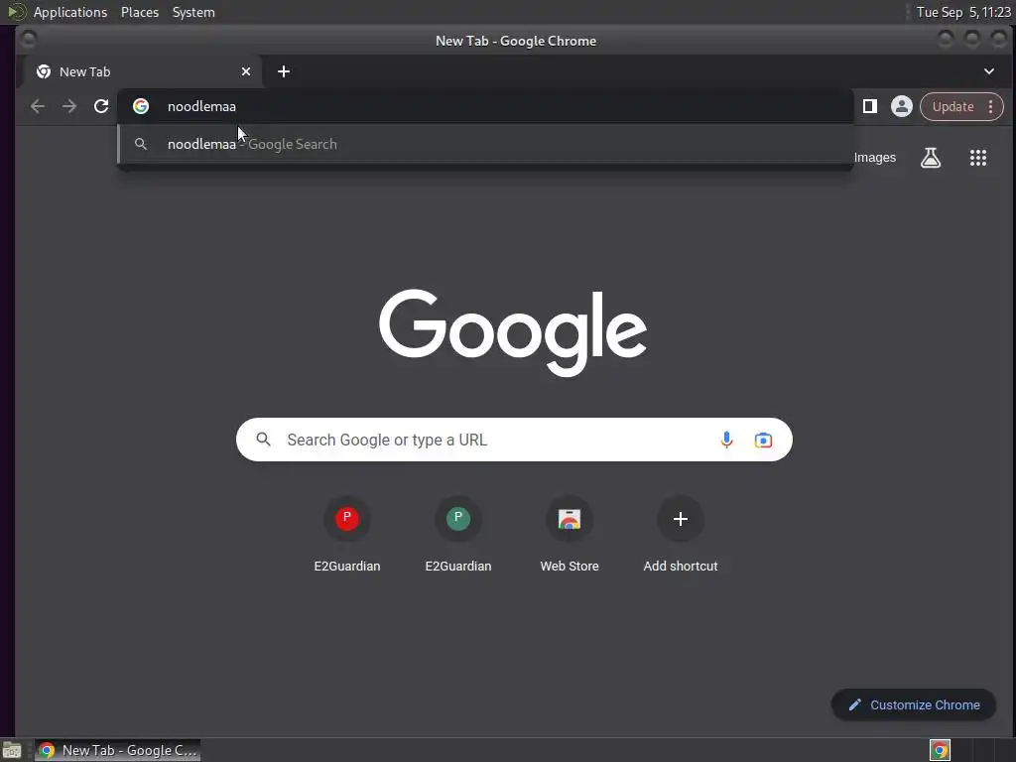Open Chrome three-dot menu

click(x=991, y=106)
